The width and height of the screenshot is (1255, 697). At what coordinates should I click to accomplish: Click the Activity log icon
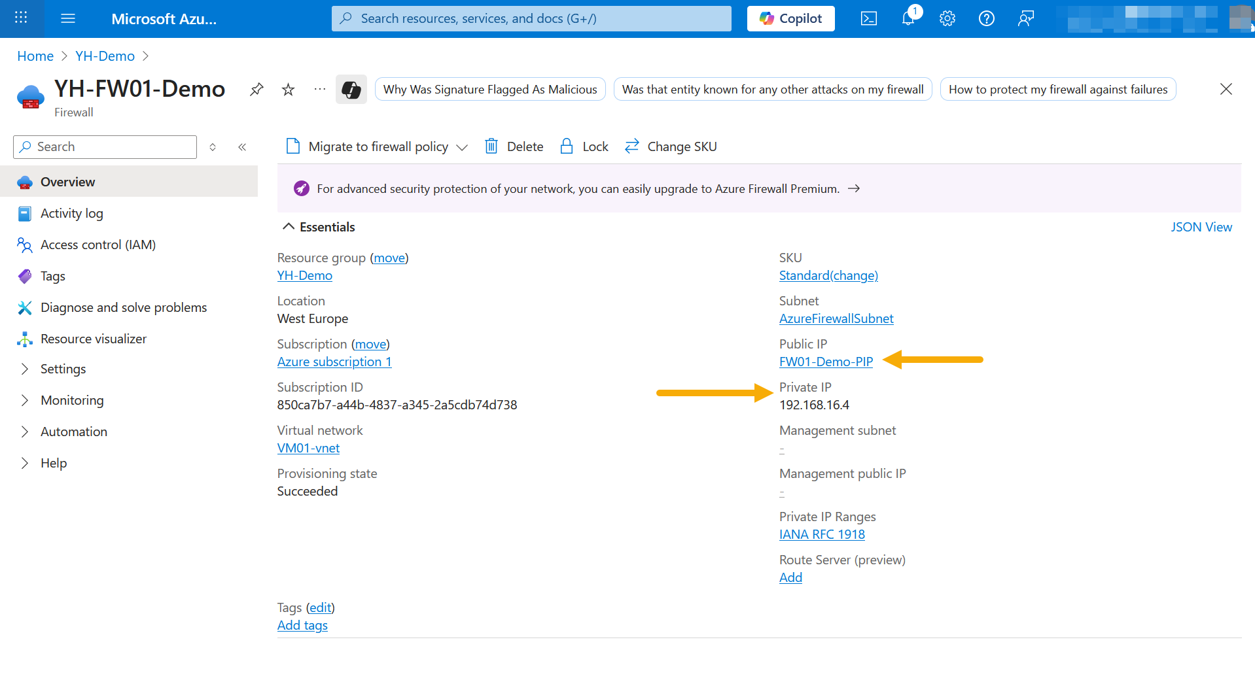coord(25,213)
